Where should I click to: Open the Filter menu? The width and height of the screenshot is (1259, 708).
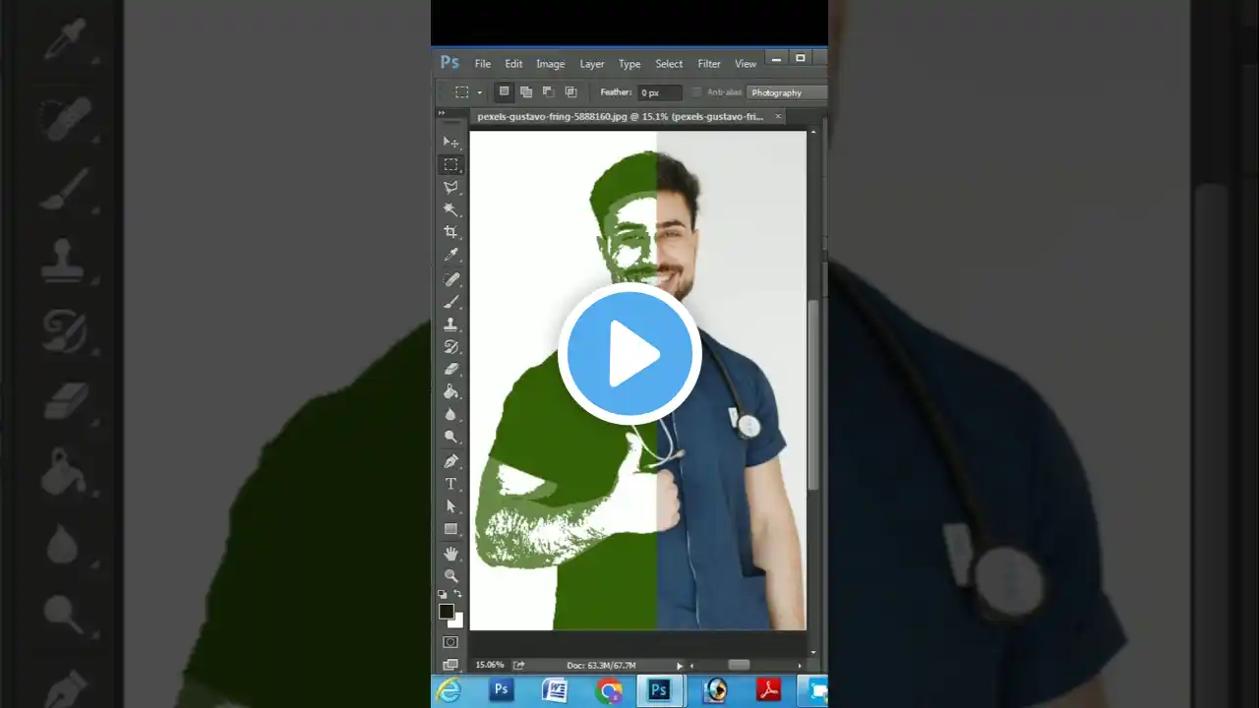click(709, 64)
